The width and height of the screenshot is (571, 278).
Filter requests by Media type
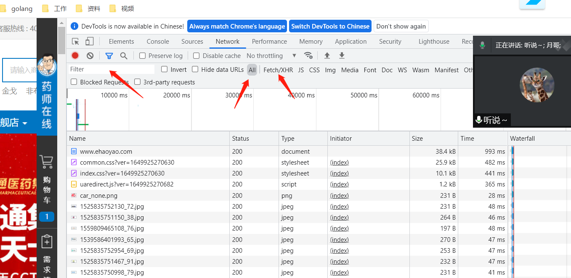350,70
